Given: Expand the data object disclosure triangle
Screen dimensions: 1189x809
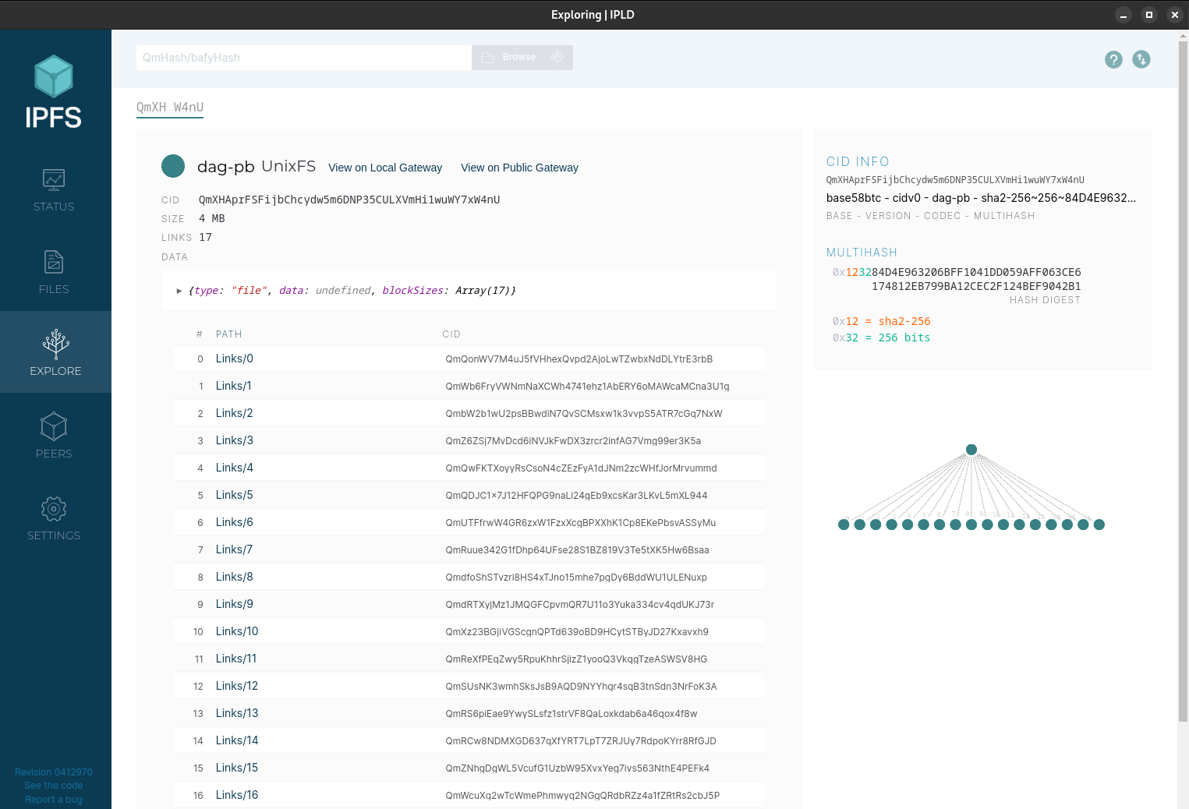Looking at the screenshot, I should (179, 291).
